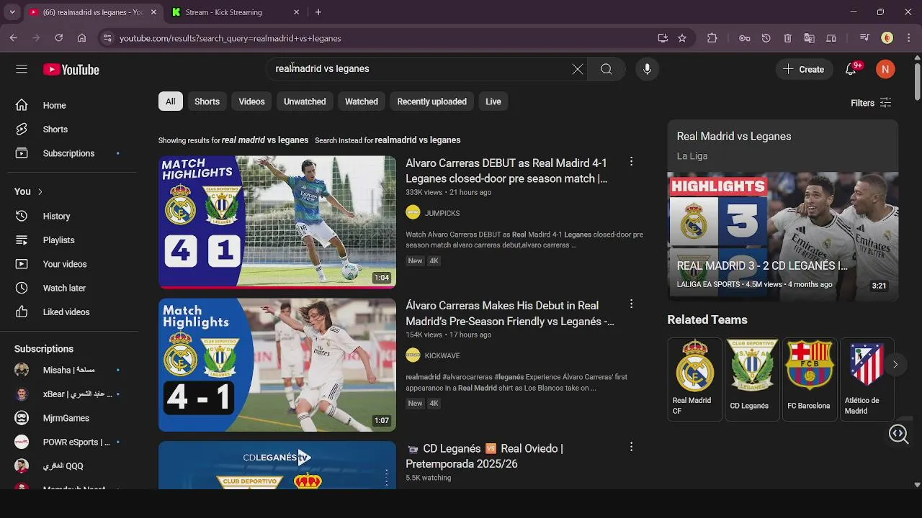The width and height of the screenshot is (922, 518).
Task: Clear the search query with X icon
Action: [x=578, y=69]
